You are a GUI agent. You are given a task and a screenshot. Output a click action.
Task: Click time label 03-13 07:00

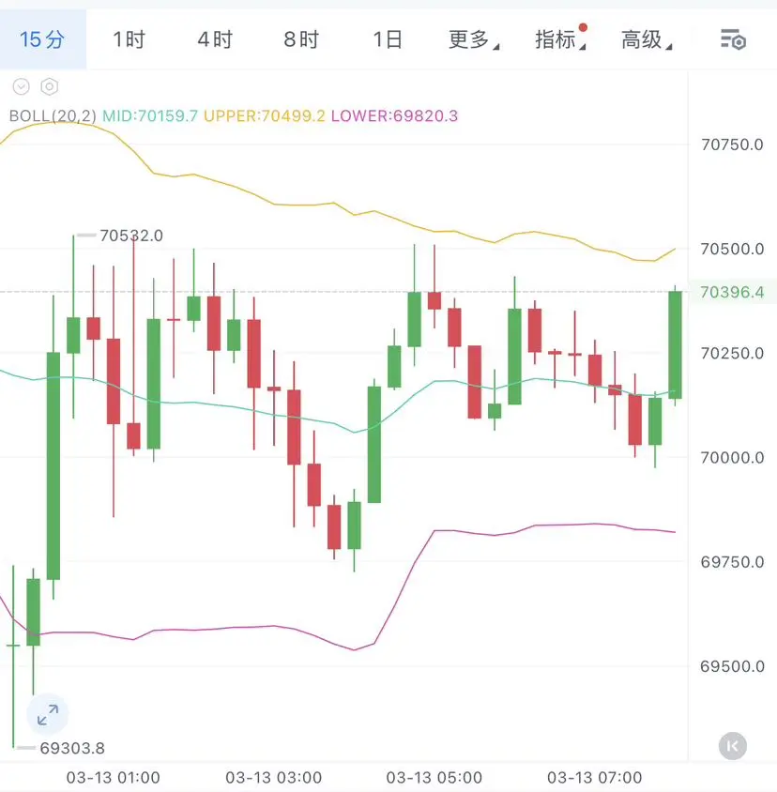pos(595,777)
